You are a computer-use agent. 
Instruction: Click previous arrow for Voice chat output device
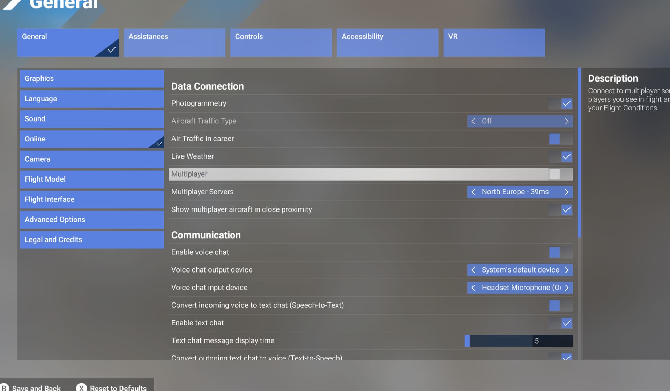pyautogui.click(x=473, y=270)
